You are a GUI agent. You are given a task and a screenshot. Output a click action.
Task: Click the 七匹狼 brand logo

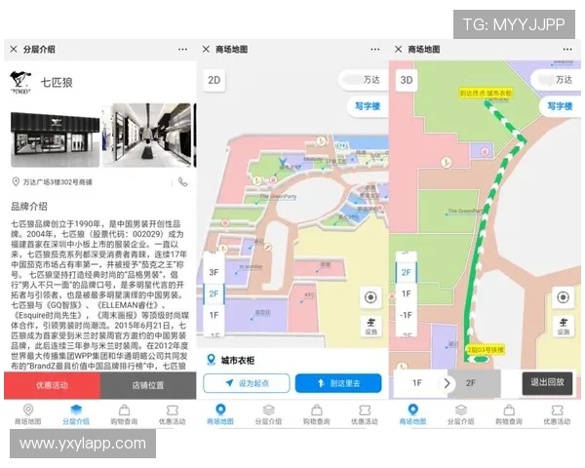pyautogui.click(x=20, y=82)
